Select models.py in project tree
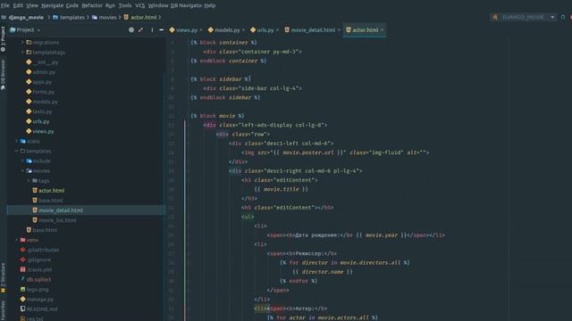572x321 pixels. tap(45, 102)
